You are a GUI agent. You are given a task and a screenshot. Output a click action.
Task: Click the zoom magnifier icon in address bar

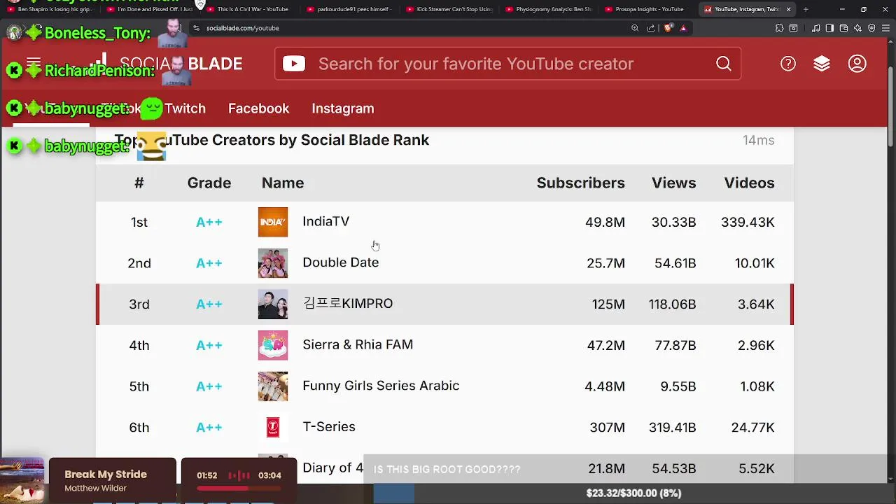[635, 28]
